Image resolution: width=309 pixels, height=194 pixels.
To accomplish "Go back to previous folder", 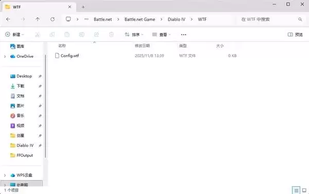I will (x=8, y=19).
